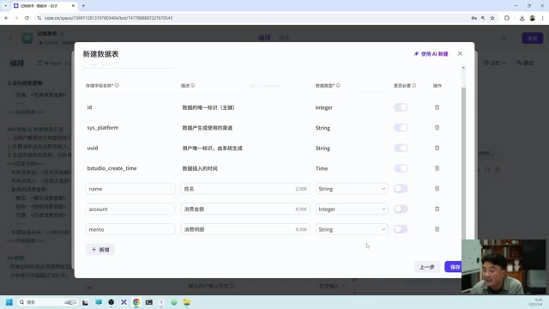Image resolution: width=549 pixels, height=309 pixels.
Task: Open the browser profile avatar
Action: [532, 18]
